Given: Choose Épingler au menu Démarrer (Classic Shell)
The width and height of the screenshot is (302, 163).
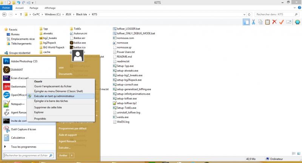Looking at the screenshot, I should click(x=61, y=91).
